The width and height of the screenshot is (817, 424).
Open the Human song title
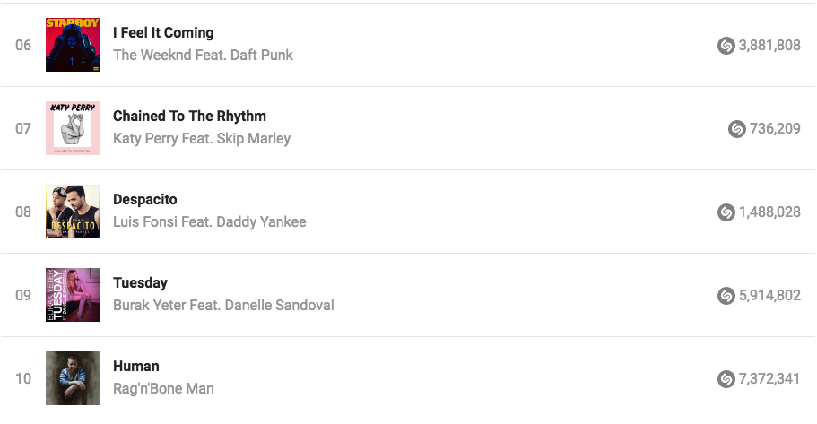[136, 367]
